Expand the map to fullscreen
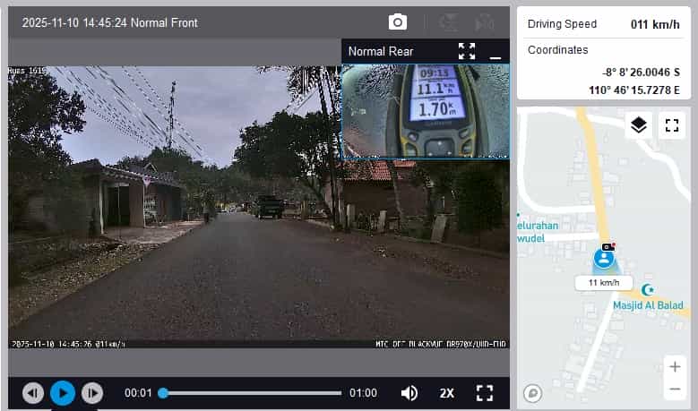 (x=671, y=125)
